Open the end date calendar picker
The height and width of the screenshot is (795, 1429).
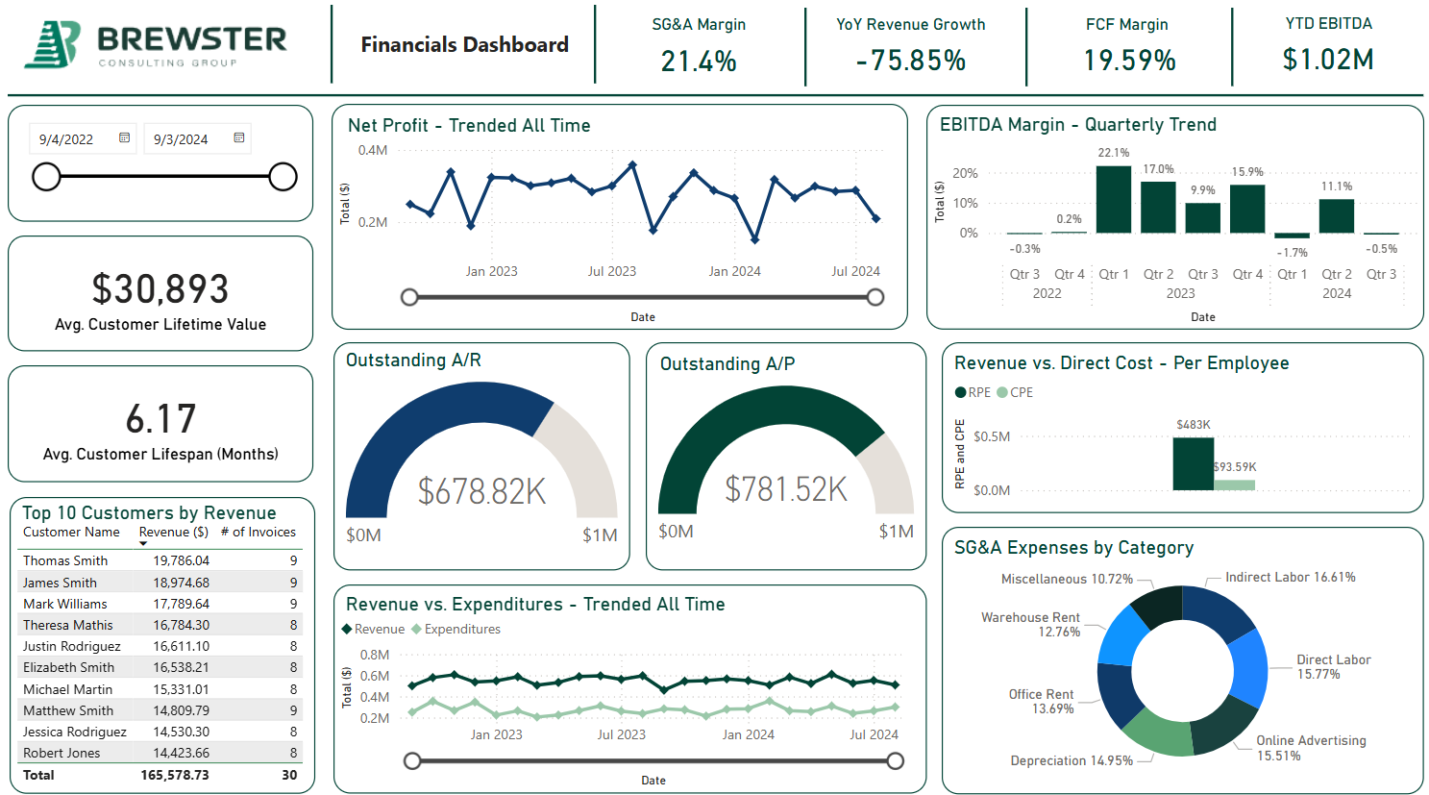pos(238,137)
